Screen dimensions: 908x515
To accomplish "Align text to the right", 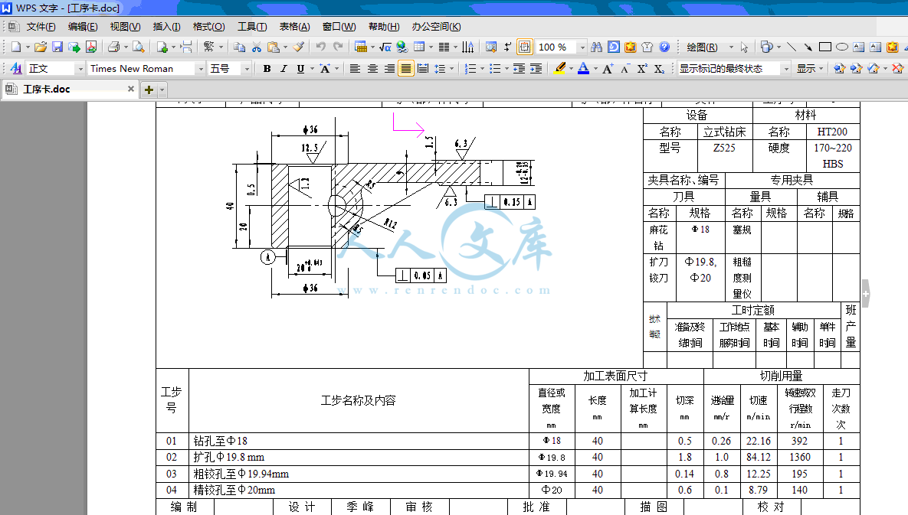I will point(389,68).
